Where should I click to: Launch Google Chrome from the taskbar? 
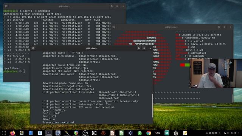[x=149, y=133]
